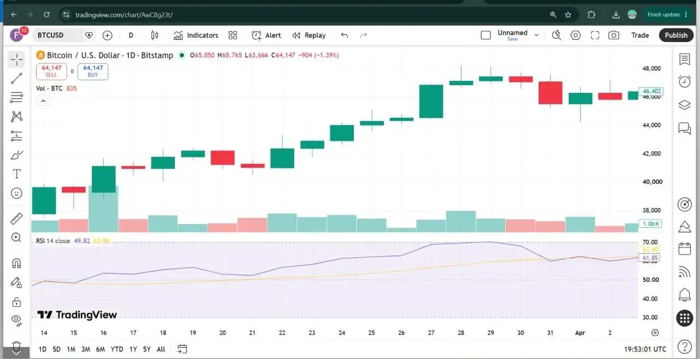This screenshot has height=359, width=700.
Task: Select the 5Y date range
Action: pyautogui.click(x=147, y=349)
